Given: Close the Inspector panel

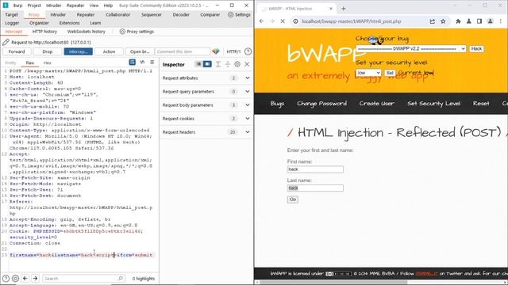Looking at the screenshot, I should click(247, 64).
